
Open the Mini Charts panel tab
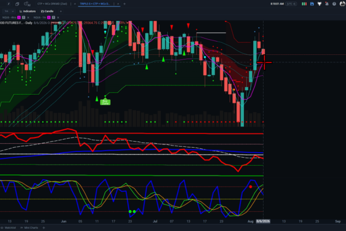[29, 228]
